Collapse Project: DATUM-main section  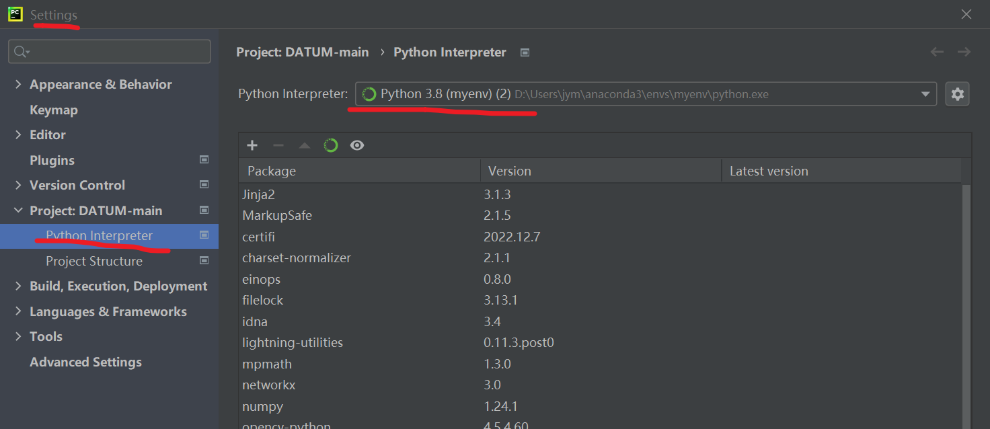coord(18,210)
